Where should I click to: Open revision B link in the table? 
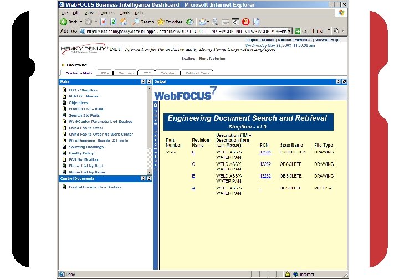pos(193,176)
